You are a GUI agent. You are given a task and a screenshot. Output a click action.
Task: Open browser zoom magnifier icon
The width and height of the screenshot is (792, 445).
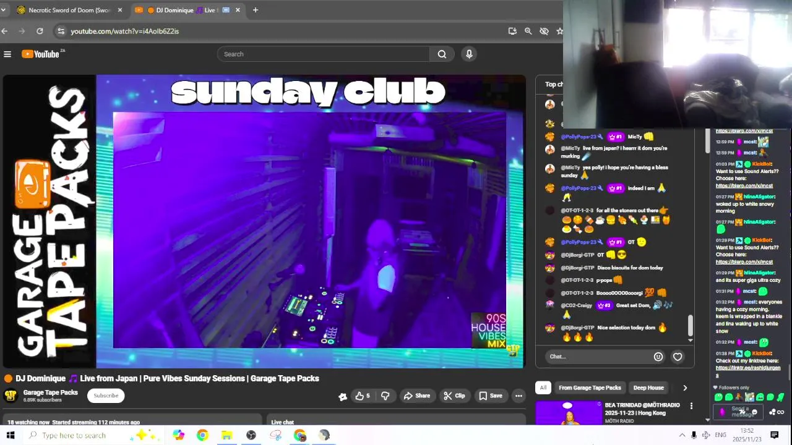528,31
